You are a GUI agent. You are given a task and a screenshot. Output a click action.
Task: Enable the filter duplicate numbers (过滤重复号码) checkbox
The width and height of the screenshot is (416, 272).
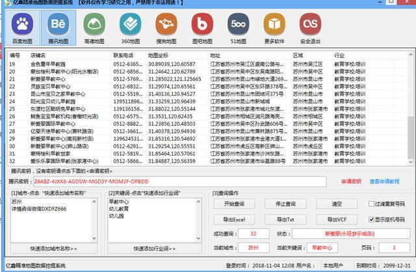tap(371, 204)
